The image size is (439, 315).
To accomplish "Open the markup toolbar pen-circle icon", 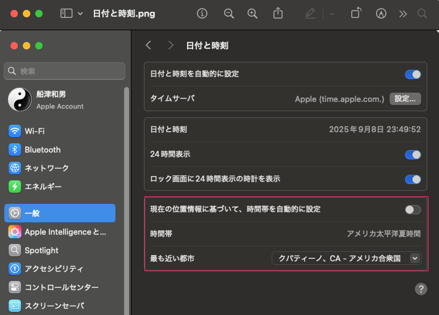I will pos(381,14).
